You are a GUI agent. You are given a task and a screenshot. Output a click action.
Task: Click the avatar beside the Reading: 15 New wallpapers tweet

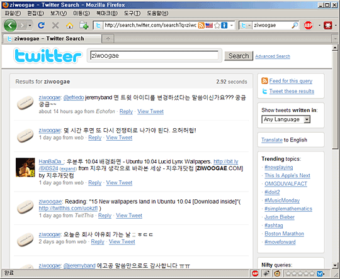[x=25, y=207]
